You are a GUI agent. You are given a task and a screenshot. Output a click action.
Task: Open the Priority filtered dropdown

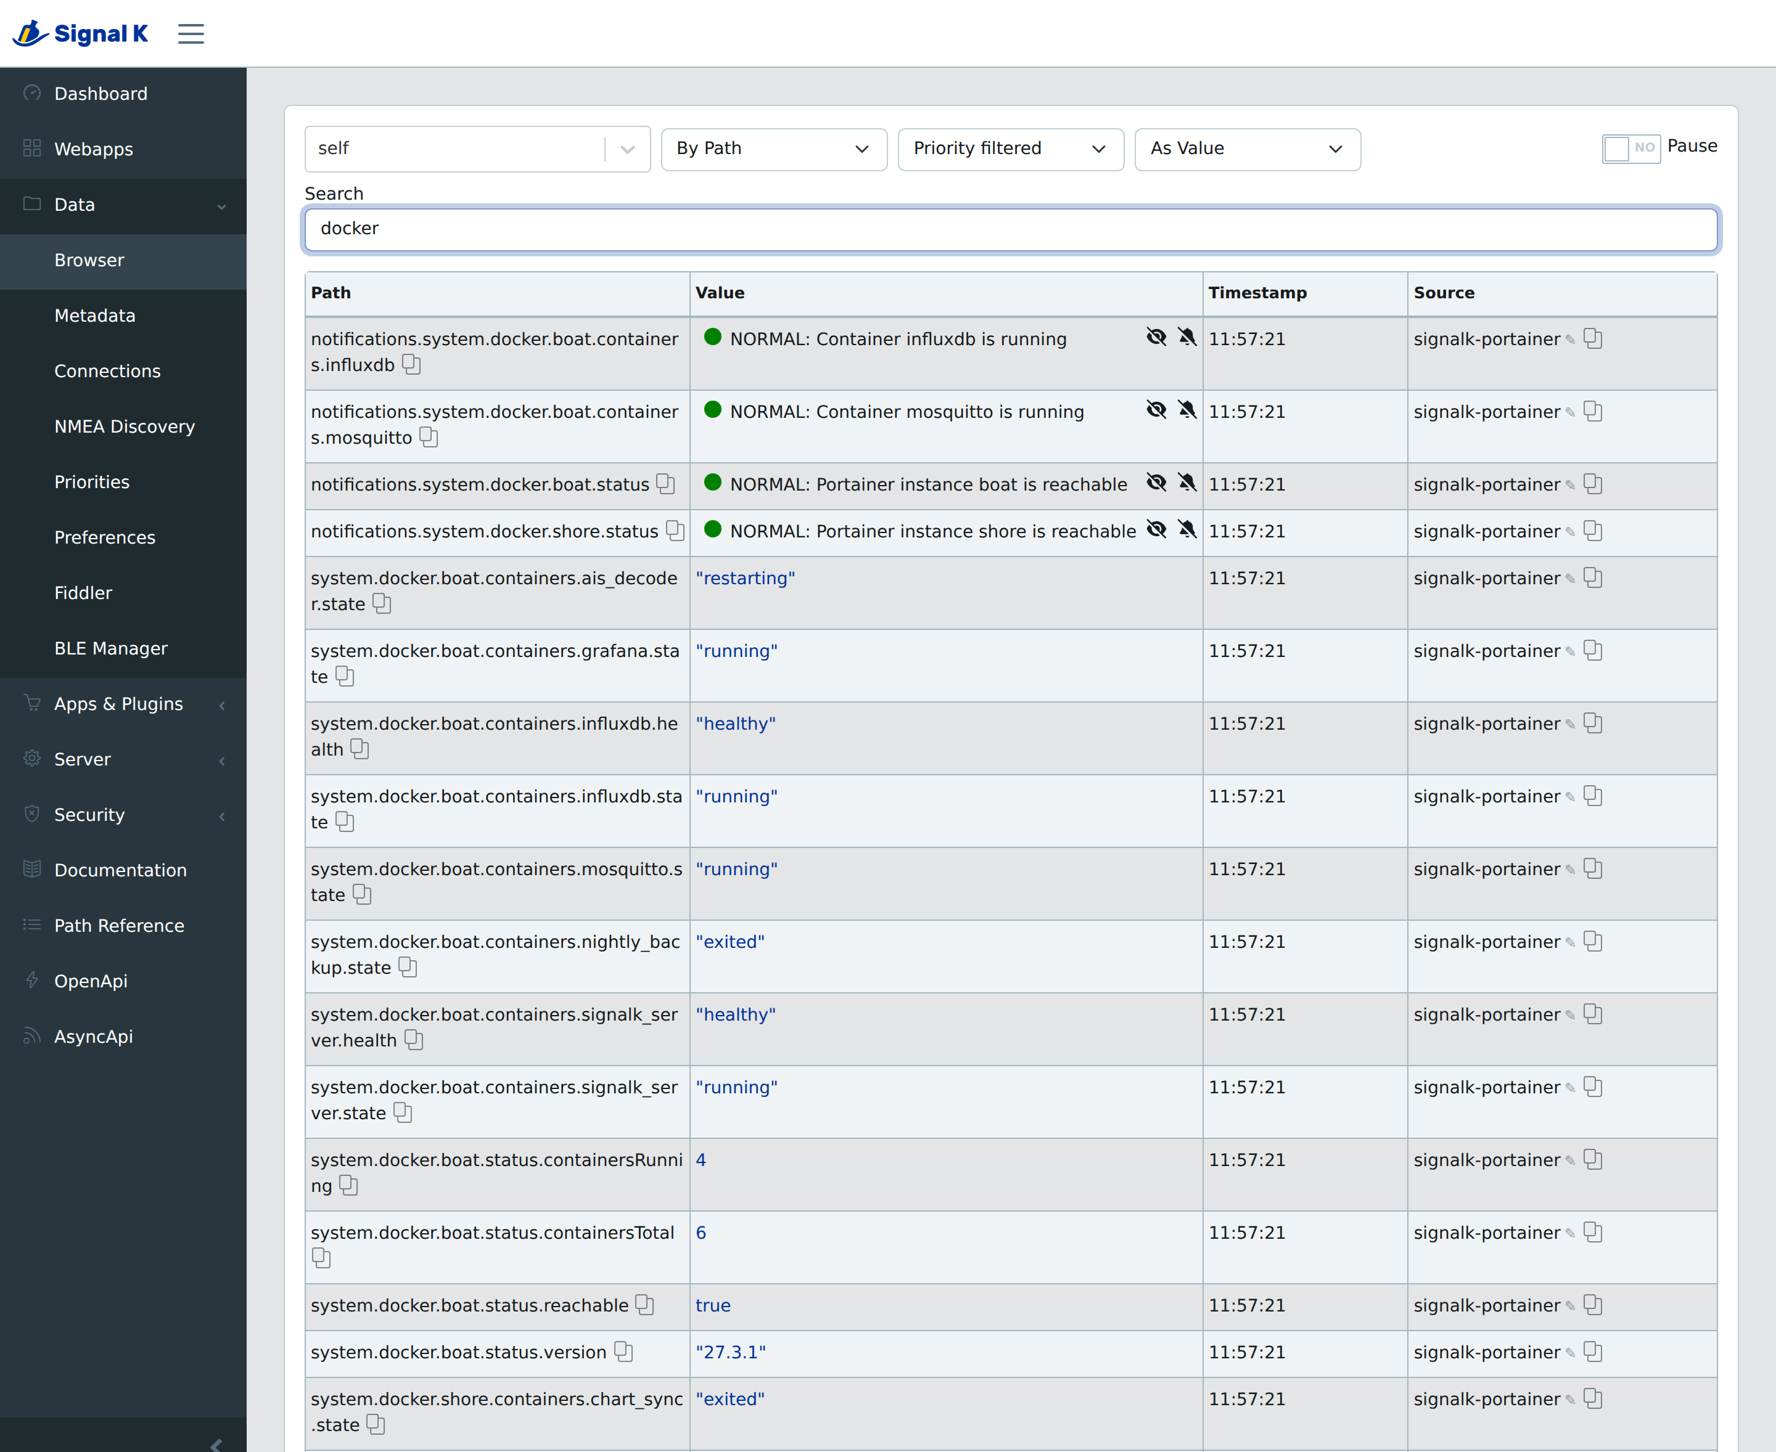(x=1010, y=149)
